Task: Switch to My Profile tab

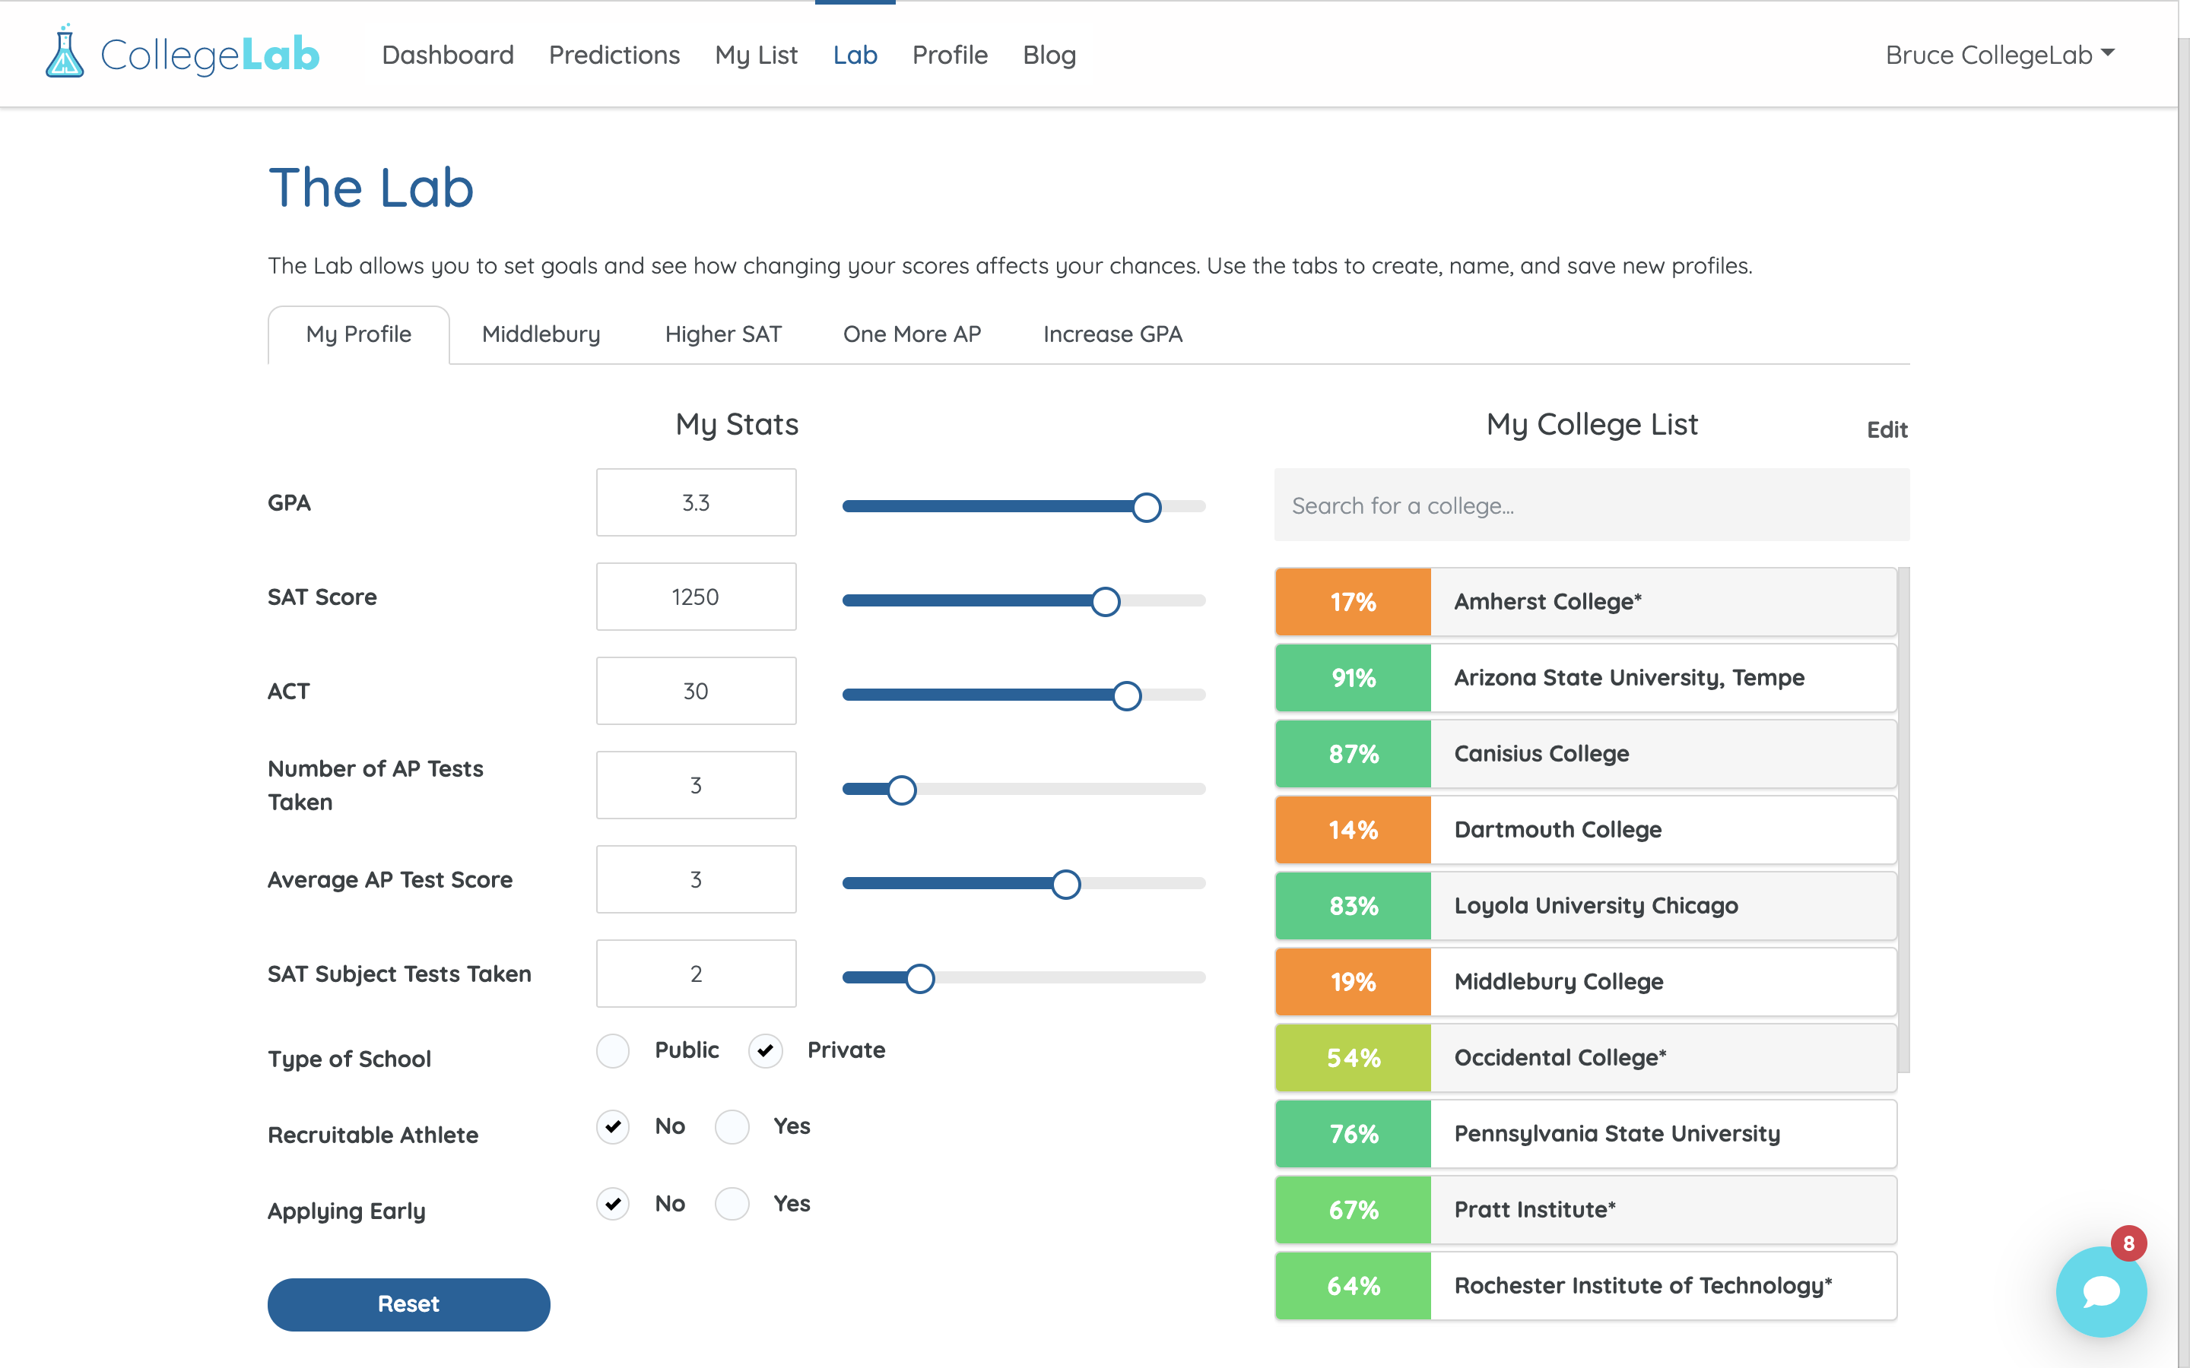Action: click(x=358, y=334)
